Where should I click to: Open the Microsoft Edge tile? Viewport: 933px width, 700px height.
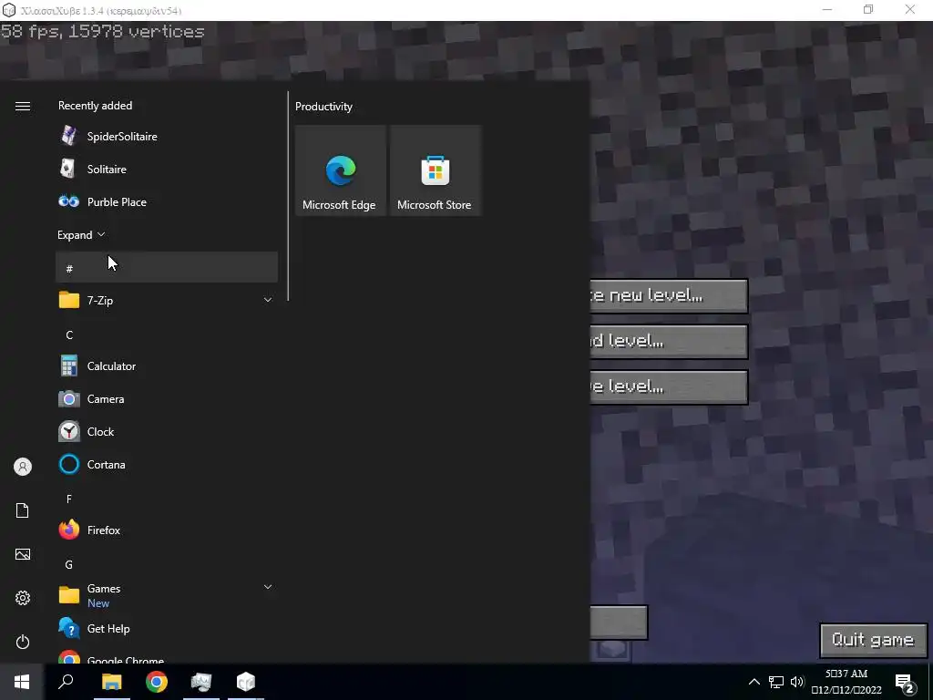tap(341, 170)
